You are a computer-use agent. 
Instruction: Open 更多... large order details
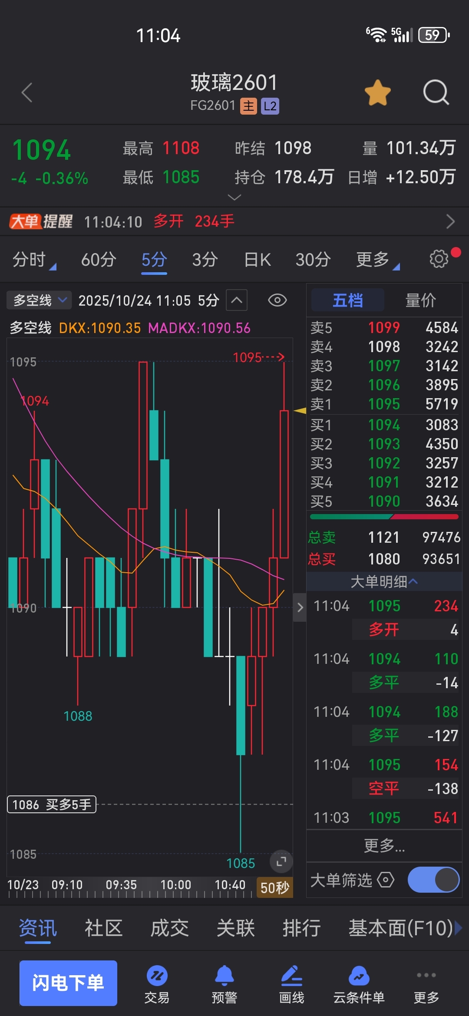tap(384, 845)
